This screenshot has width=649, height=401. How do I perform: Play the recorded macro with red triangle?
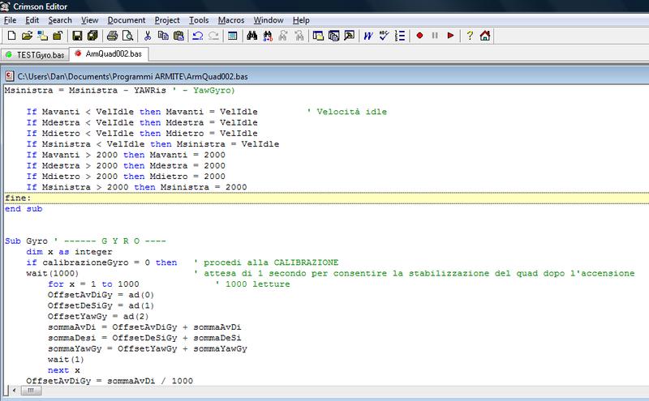[x=450, y=36]
